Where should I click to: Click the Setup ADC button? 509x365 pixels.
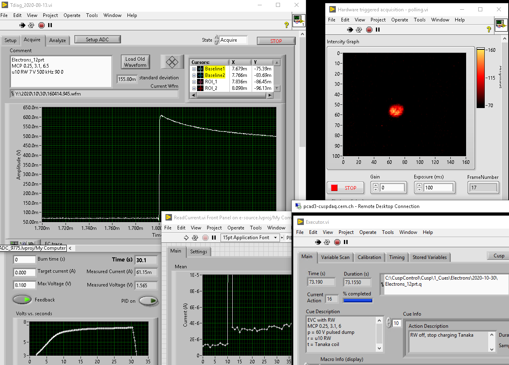click(x=98, y=40)
